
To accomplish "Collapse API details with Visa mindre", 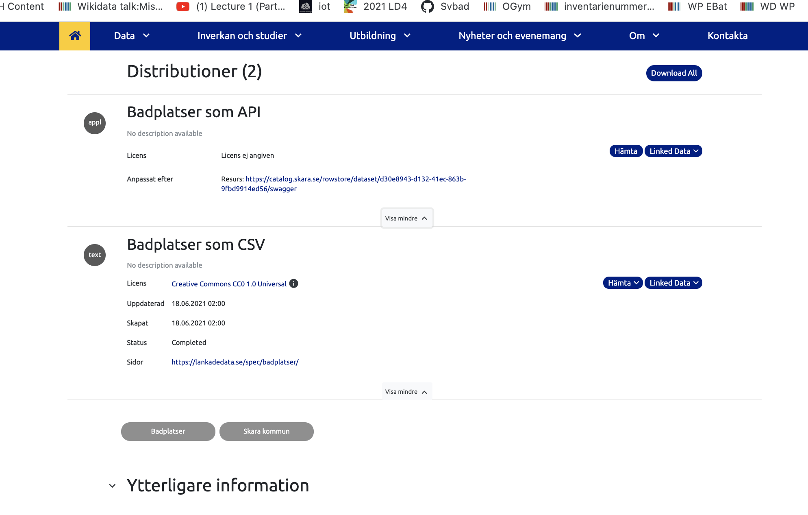I will pyautogui.click(x=406, y=218).
